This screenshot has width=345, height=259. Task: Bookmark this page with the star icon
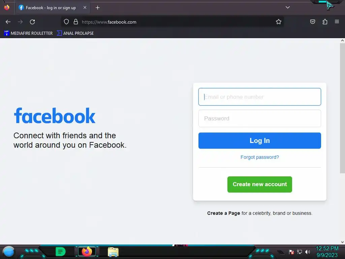pos(279,22)
